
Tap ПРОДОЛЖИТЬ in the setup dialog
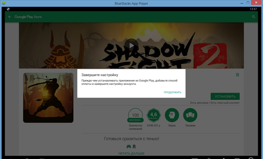172,92
